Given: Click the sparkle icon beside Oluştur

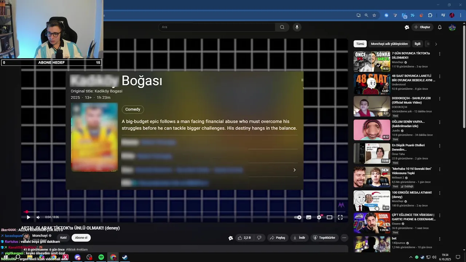Looking at the screenshot, I should click(x=407, y=27).
